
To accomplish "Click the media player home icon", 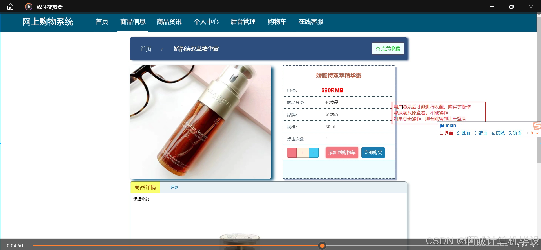I will point(10,6).
